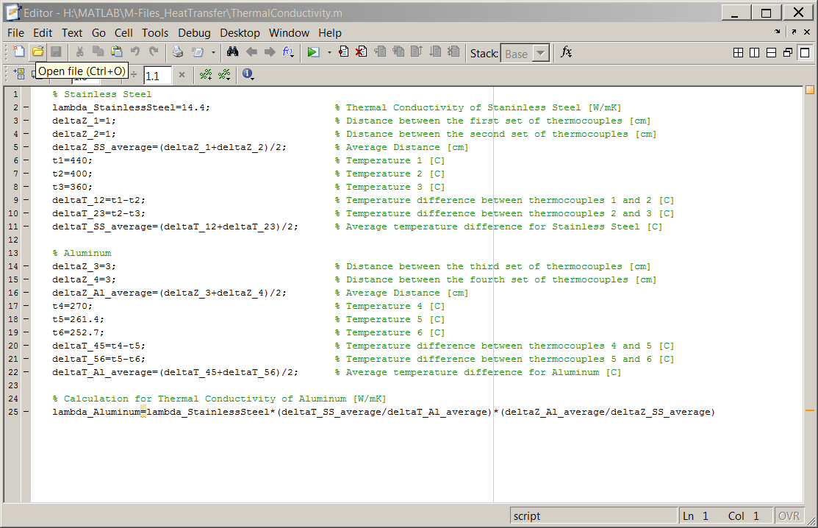
Task: Clear all breakpoints red X icon
Action: click(361, 51)
